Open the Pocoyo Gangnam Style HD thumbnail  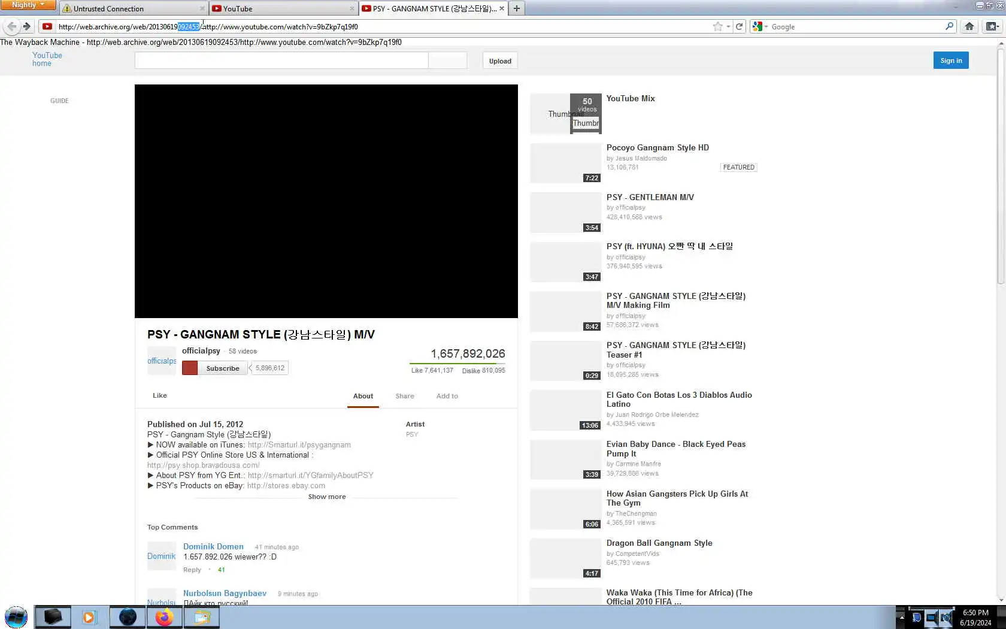[x=566, y=163]
